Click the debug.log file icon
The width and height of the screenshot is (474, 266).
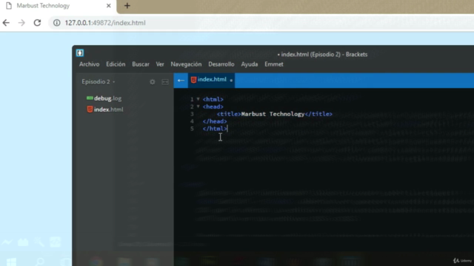click(90, 98)
